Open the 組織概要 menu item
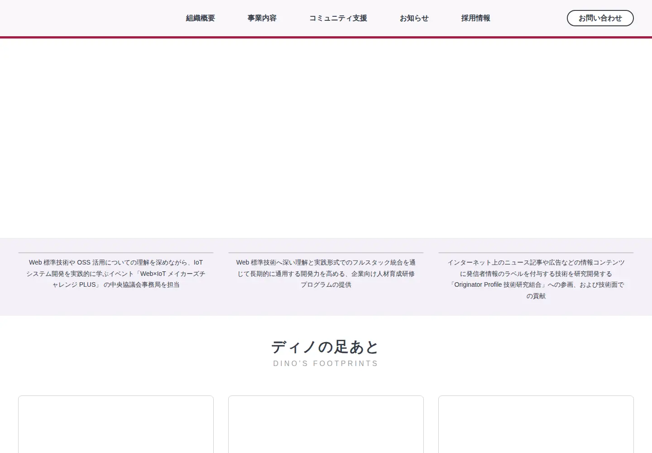This screenshot has height=453, width=652. click(x=200, y=18)
